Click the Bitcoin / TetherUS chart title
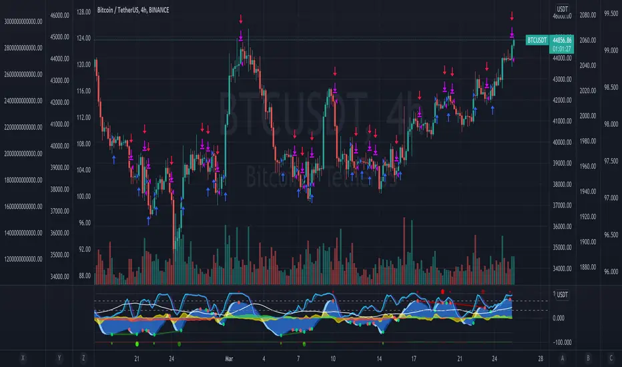Viewport: 622px width, 367px height. pos(133,10)
